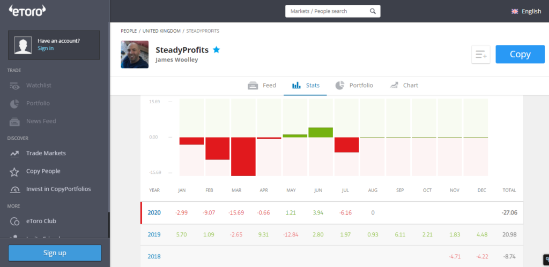The width and height of the screenshot is (549, 267).
Task: Click the James Woolley name text
Action: pos(176,60)
